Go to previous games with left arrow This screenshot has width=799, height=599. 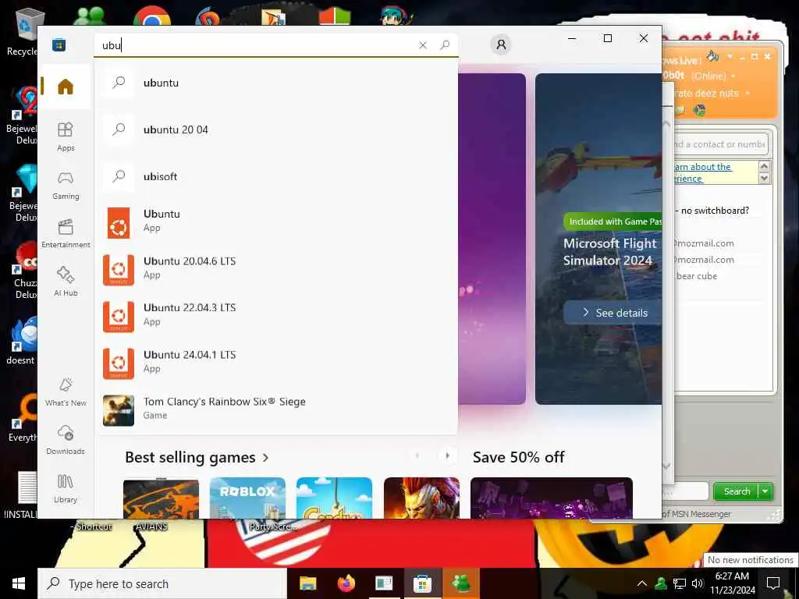click(x=417, y=455)
